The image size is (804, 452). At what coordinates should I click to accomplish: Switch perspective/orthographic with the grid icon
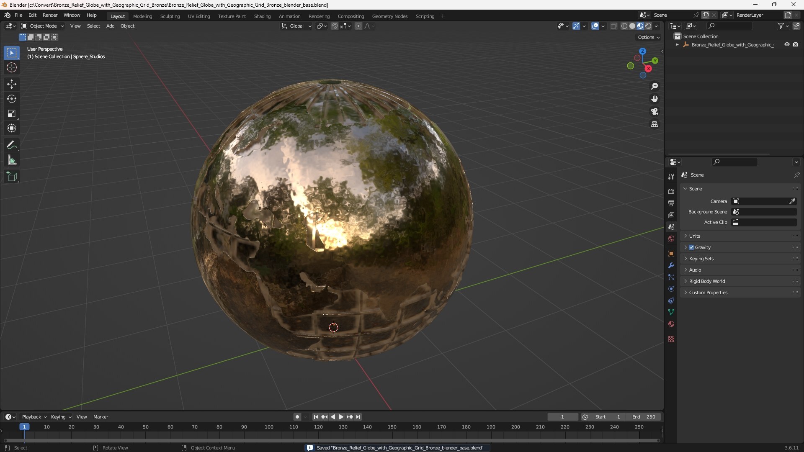(655, 124)
